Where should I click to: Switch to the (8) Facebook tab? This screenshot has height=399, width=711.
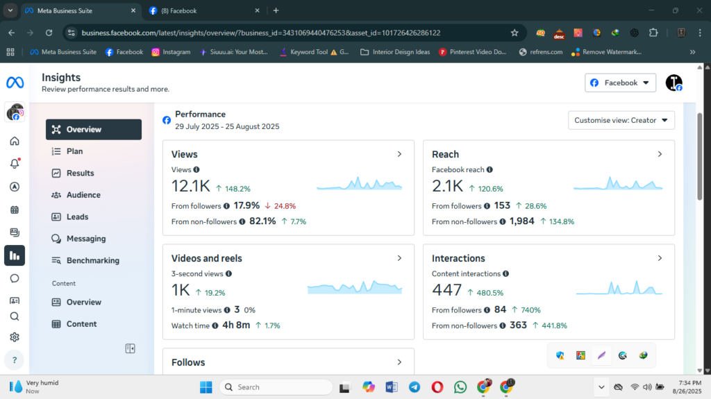click(205, 10)
